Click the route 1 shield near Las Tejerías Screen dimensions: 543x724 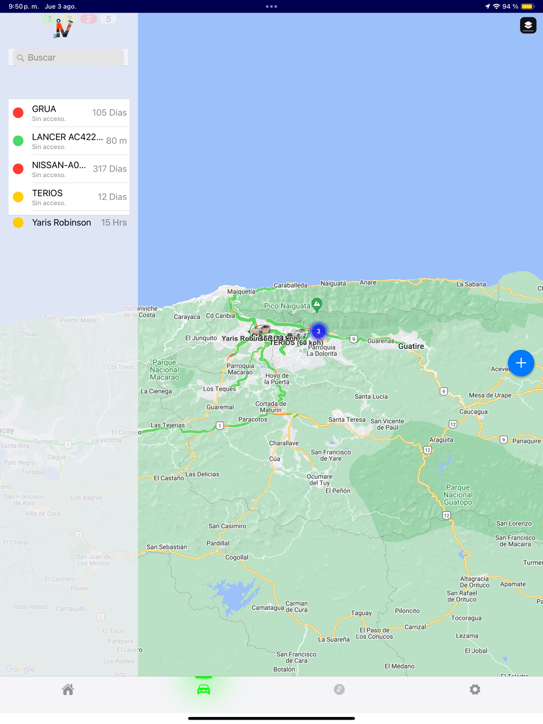[x=219, y=425]
